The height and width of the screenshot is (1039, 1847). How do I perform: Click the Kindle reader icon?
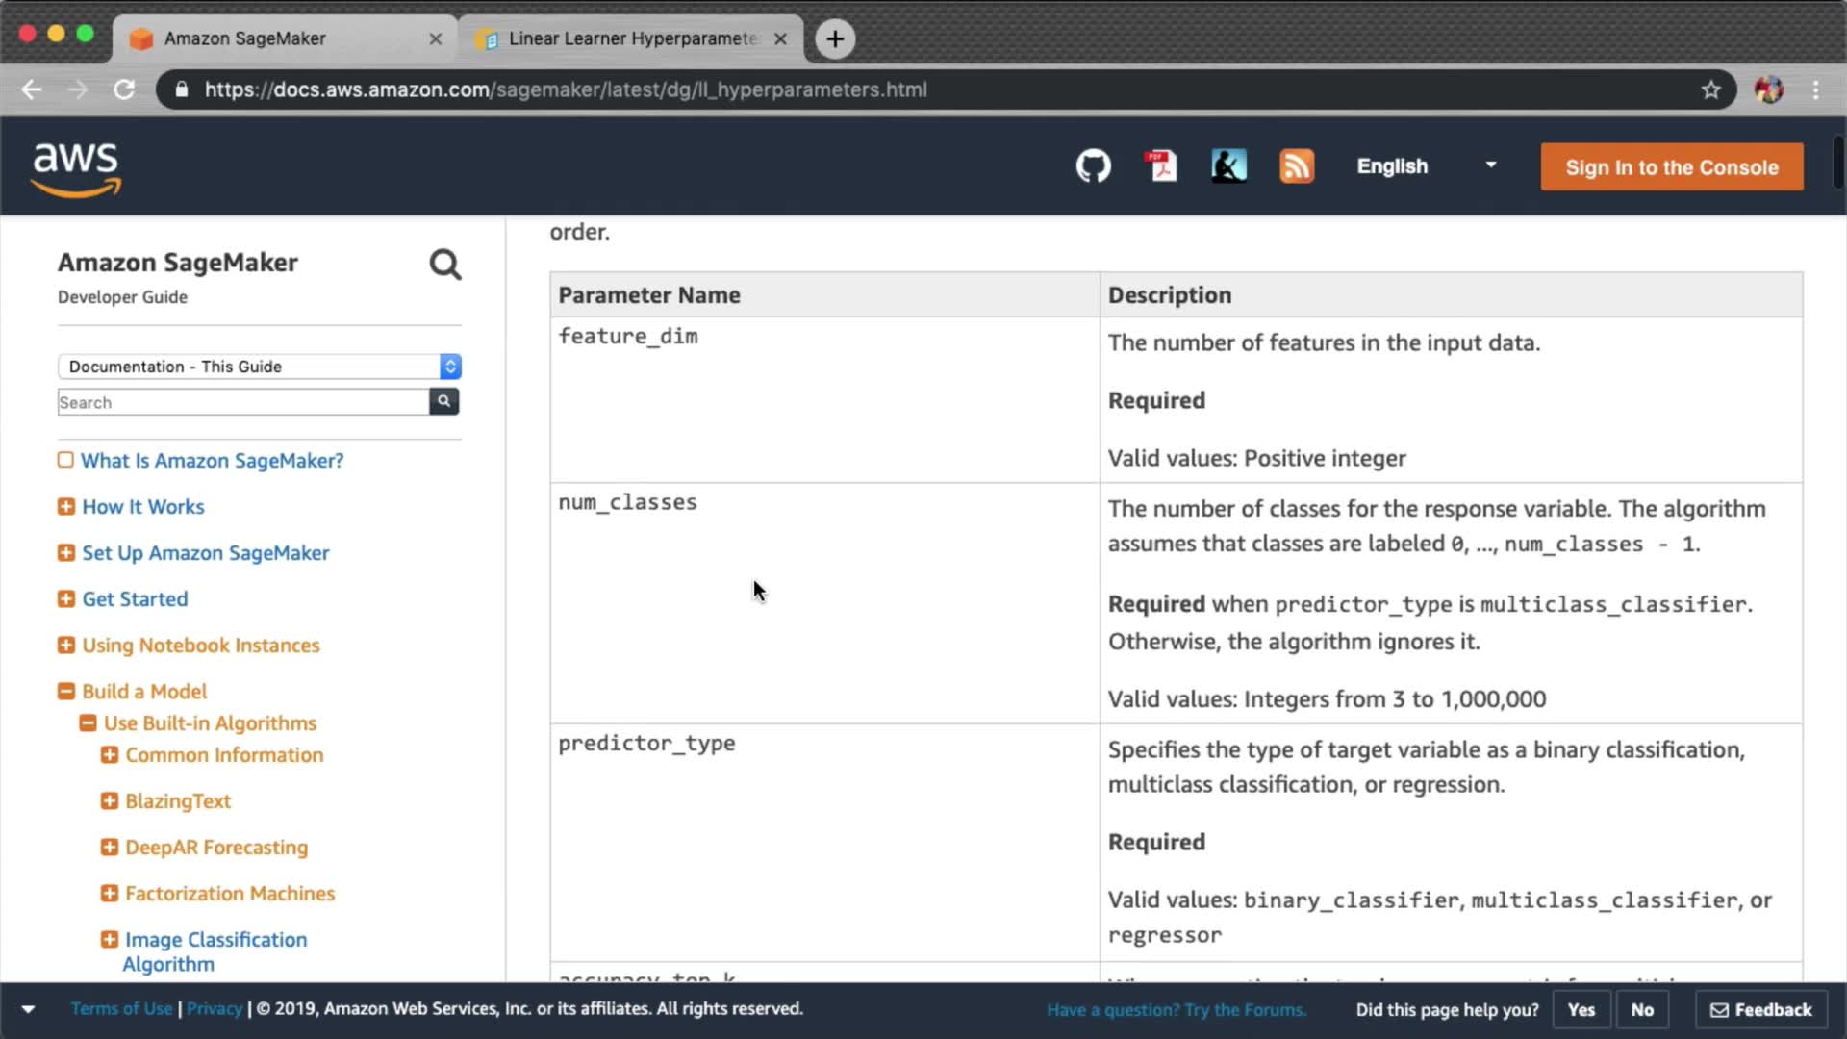(1228, 166)
